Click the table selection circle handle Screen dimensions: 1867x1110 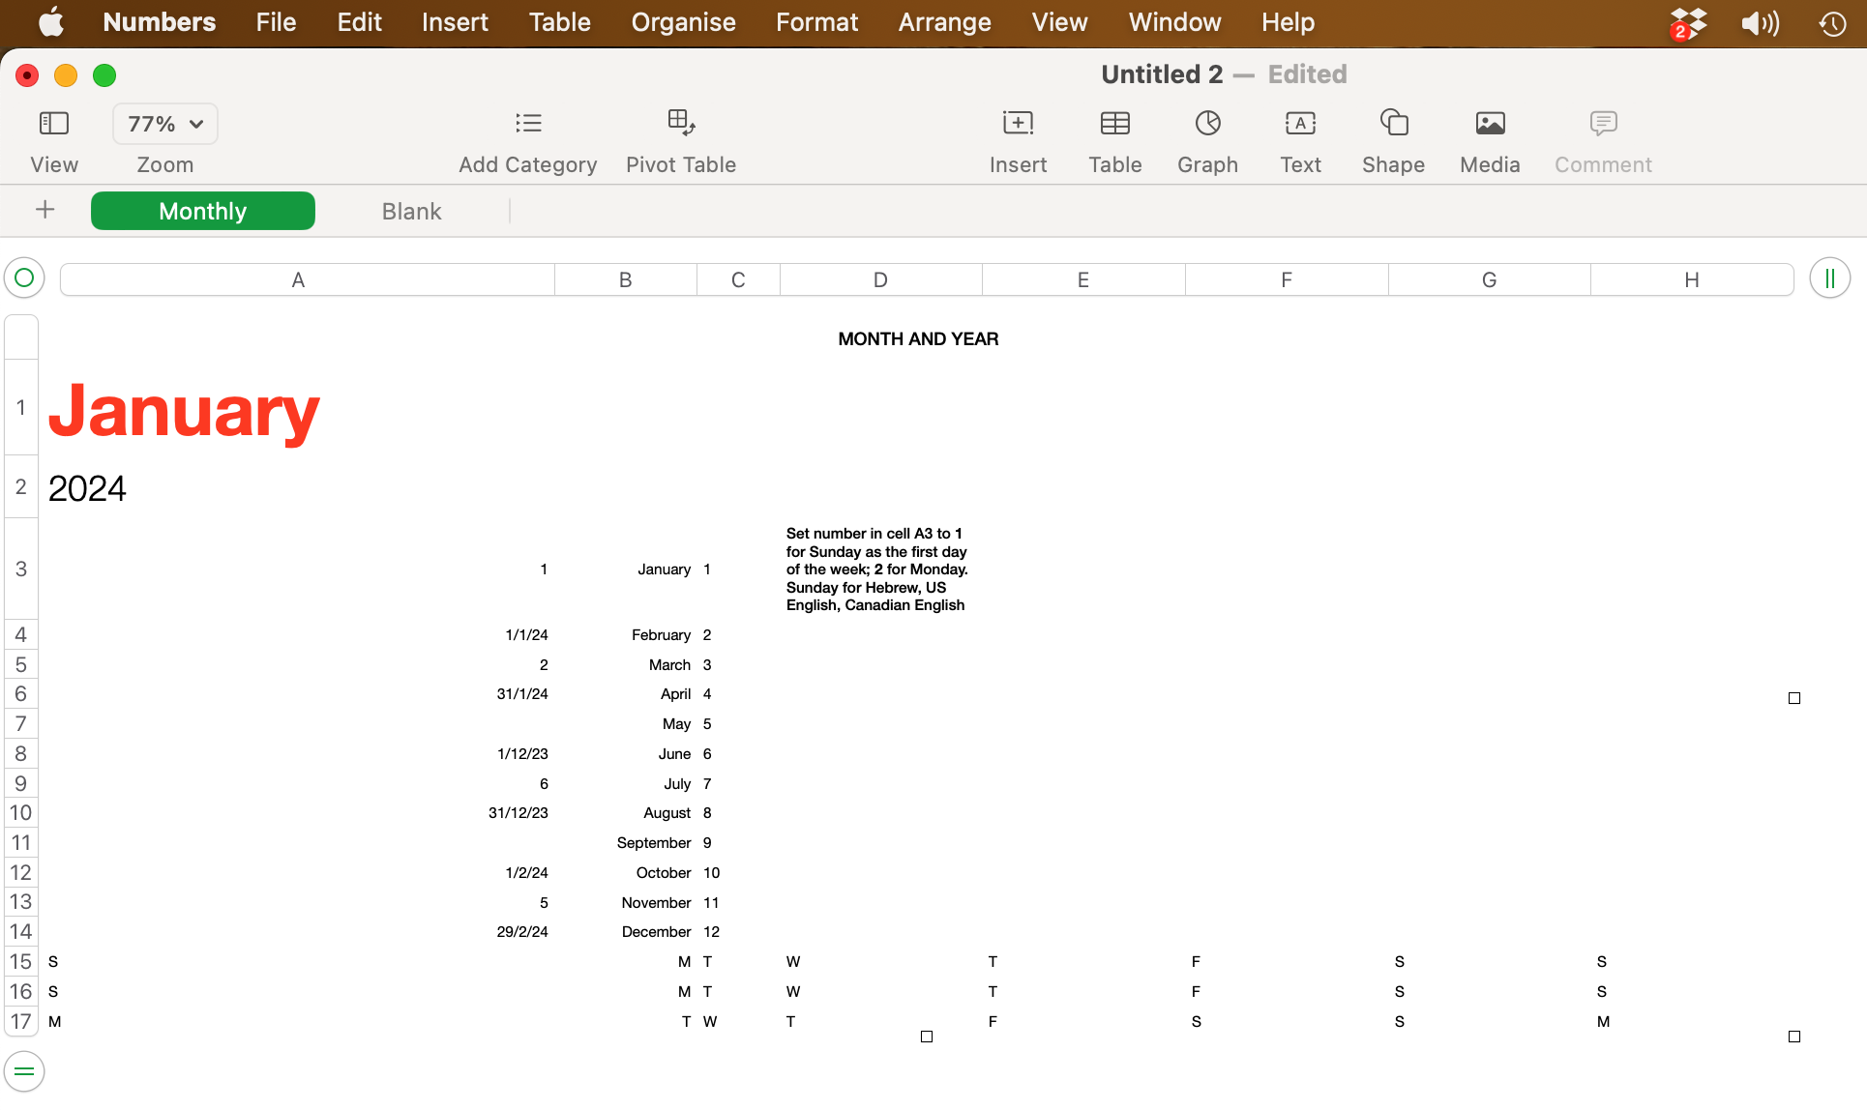[23, 277]
